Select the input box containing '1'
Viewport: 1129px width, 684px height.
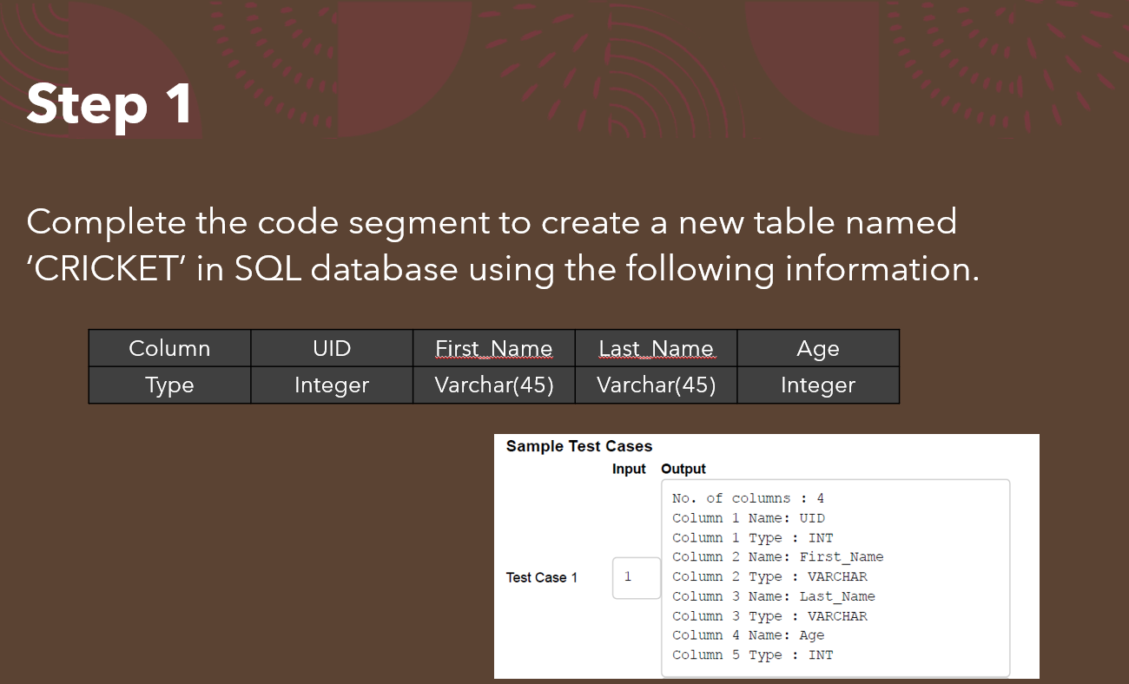(x=636, y=577)
